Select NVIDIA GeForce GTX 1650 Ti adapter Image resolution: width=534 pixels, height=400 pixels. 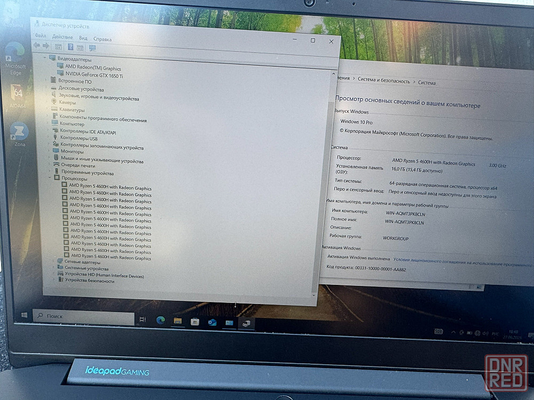click(x=95, y=75)
